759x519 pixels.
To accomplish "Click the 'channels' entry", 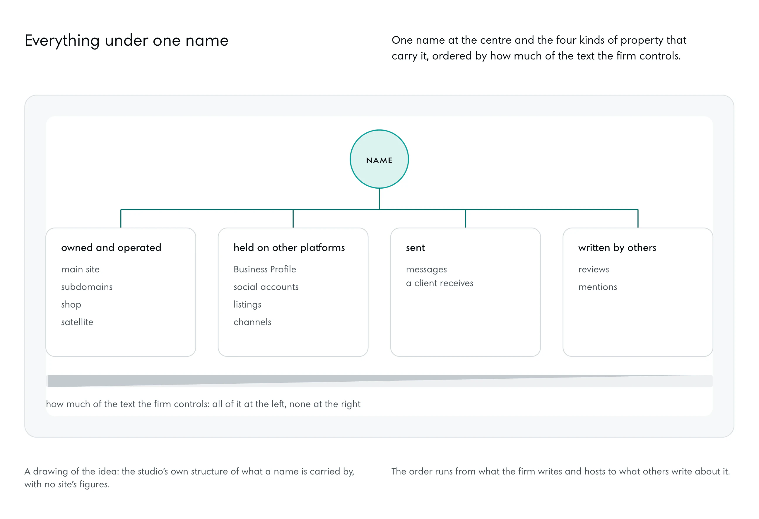I will [252, 322].
